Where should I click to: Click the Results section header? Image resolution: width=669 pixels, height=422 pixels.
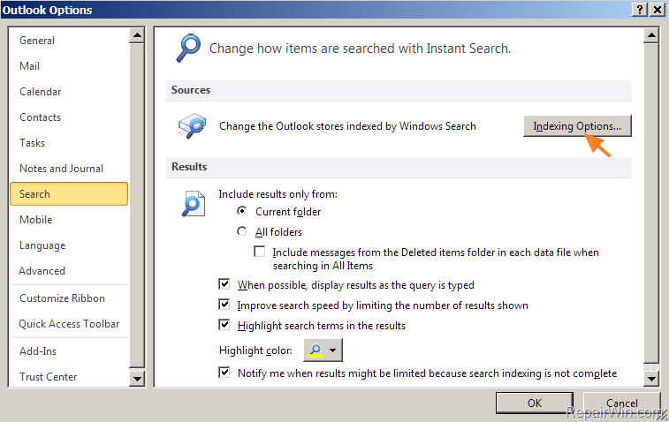click(399, 167)
